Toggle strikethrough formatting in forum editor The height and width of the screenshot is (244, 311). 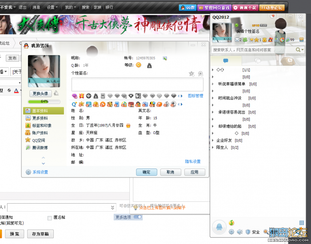pyautogui.click(x=9, y=91)
